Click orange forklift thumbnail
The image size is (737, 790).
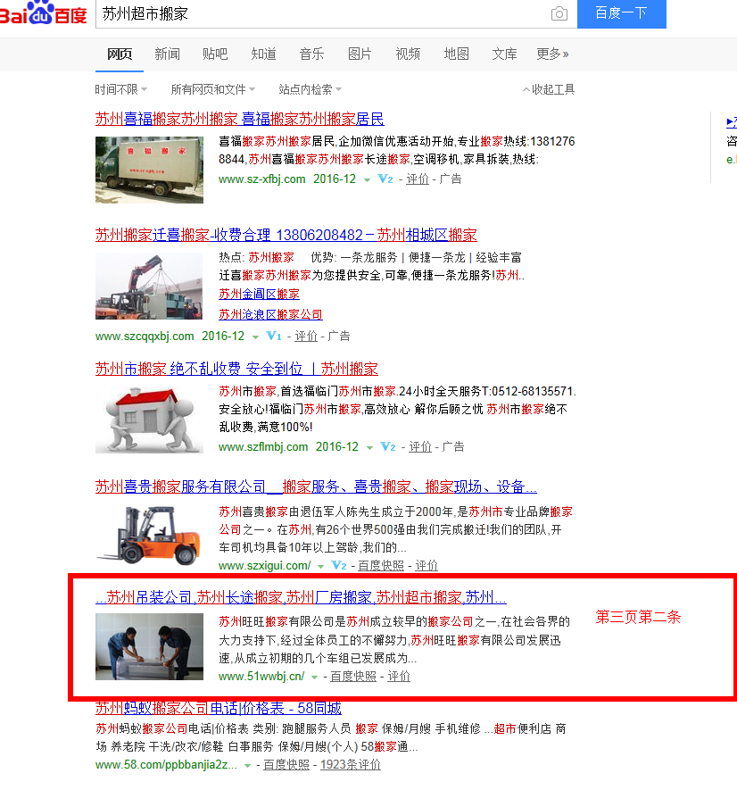149,536
